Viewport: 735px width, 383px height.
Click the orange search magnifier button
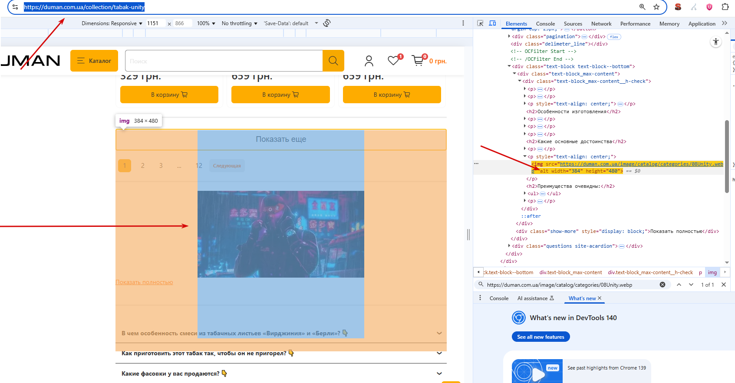[333, 61]
